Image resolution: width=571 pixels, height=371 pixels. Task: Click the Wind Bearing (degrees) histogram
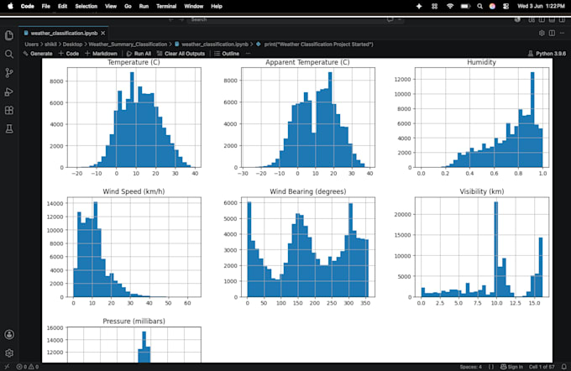click(x=307, y=247)
